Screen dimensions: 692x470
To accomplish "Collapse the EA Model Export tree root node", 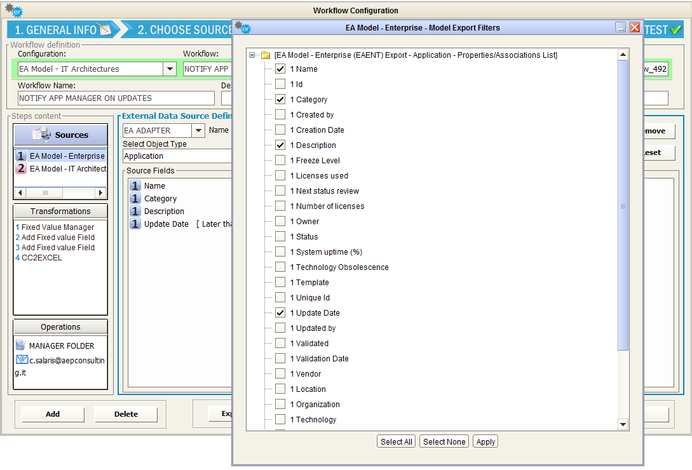I will point(252,55).
